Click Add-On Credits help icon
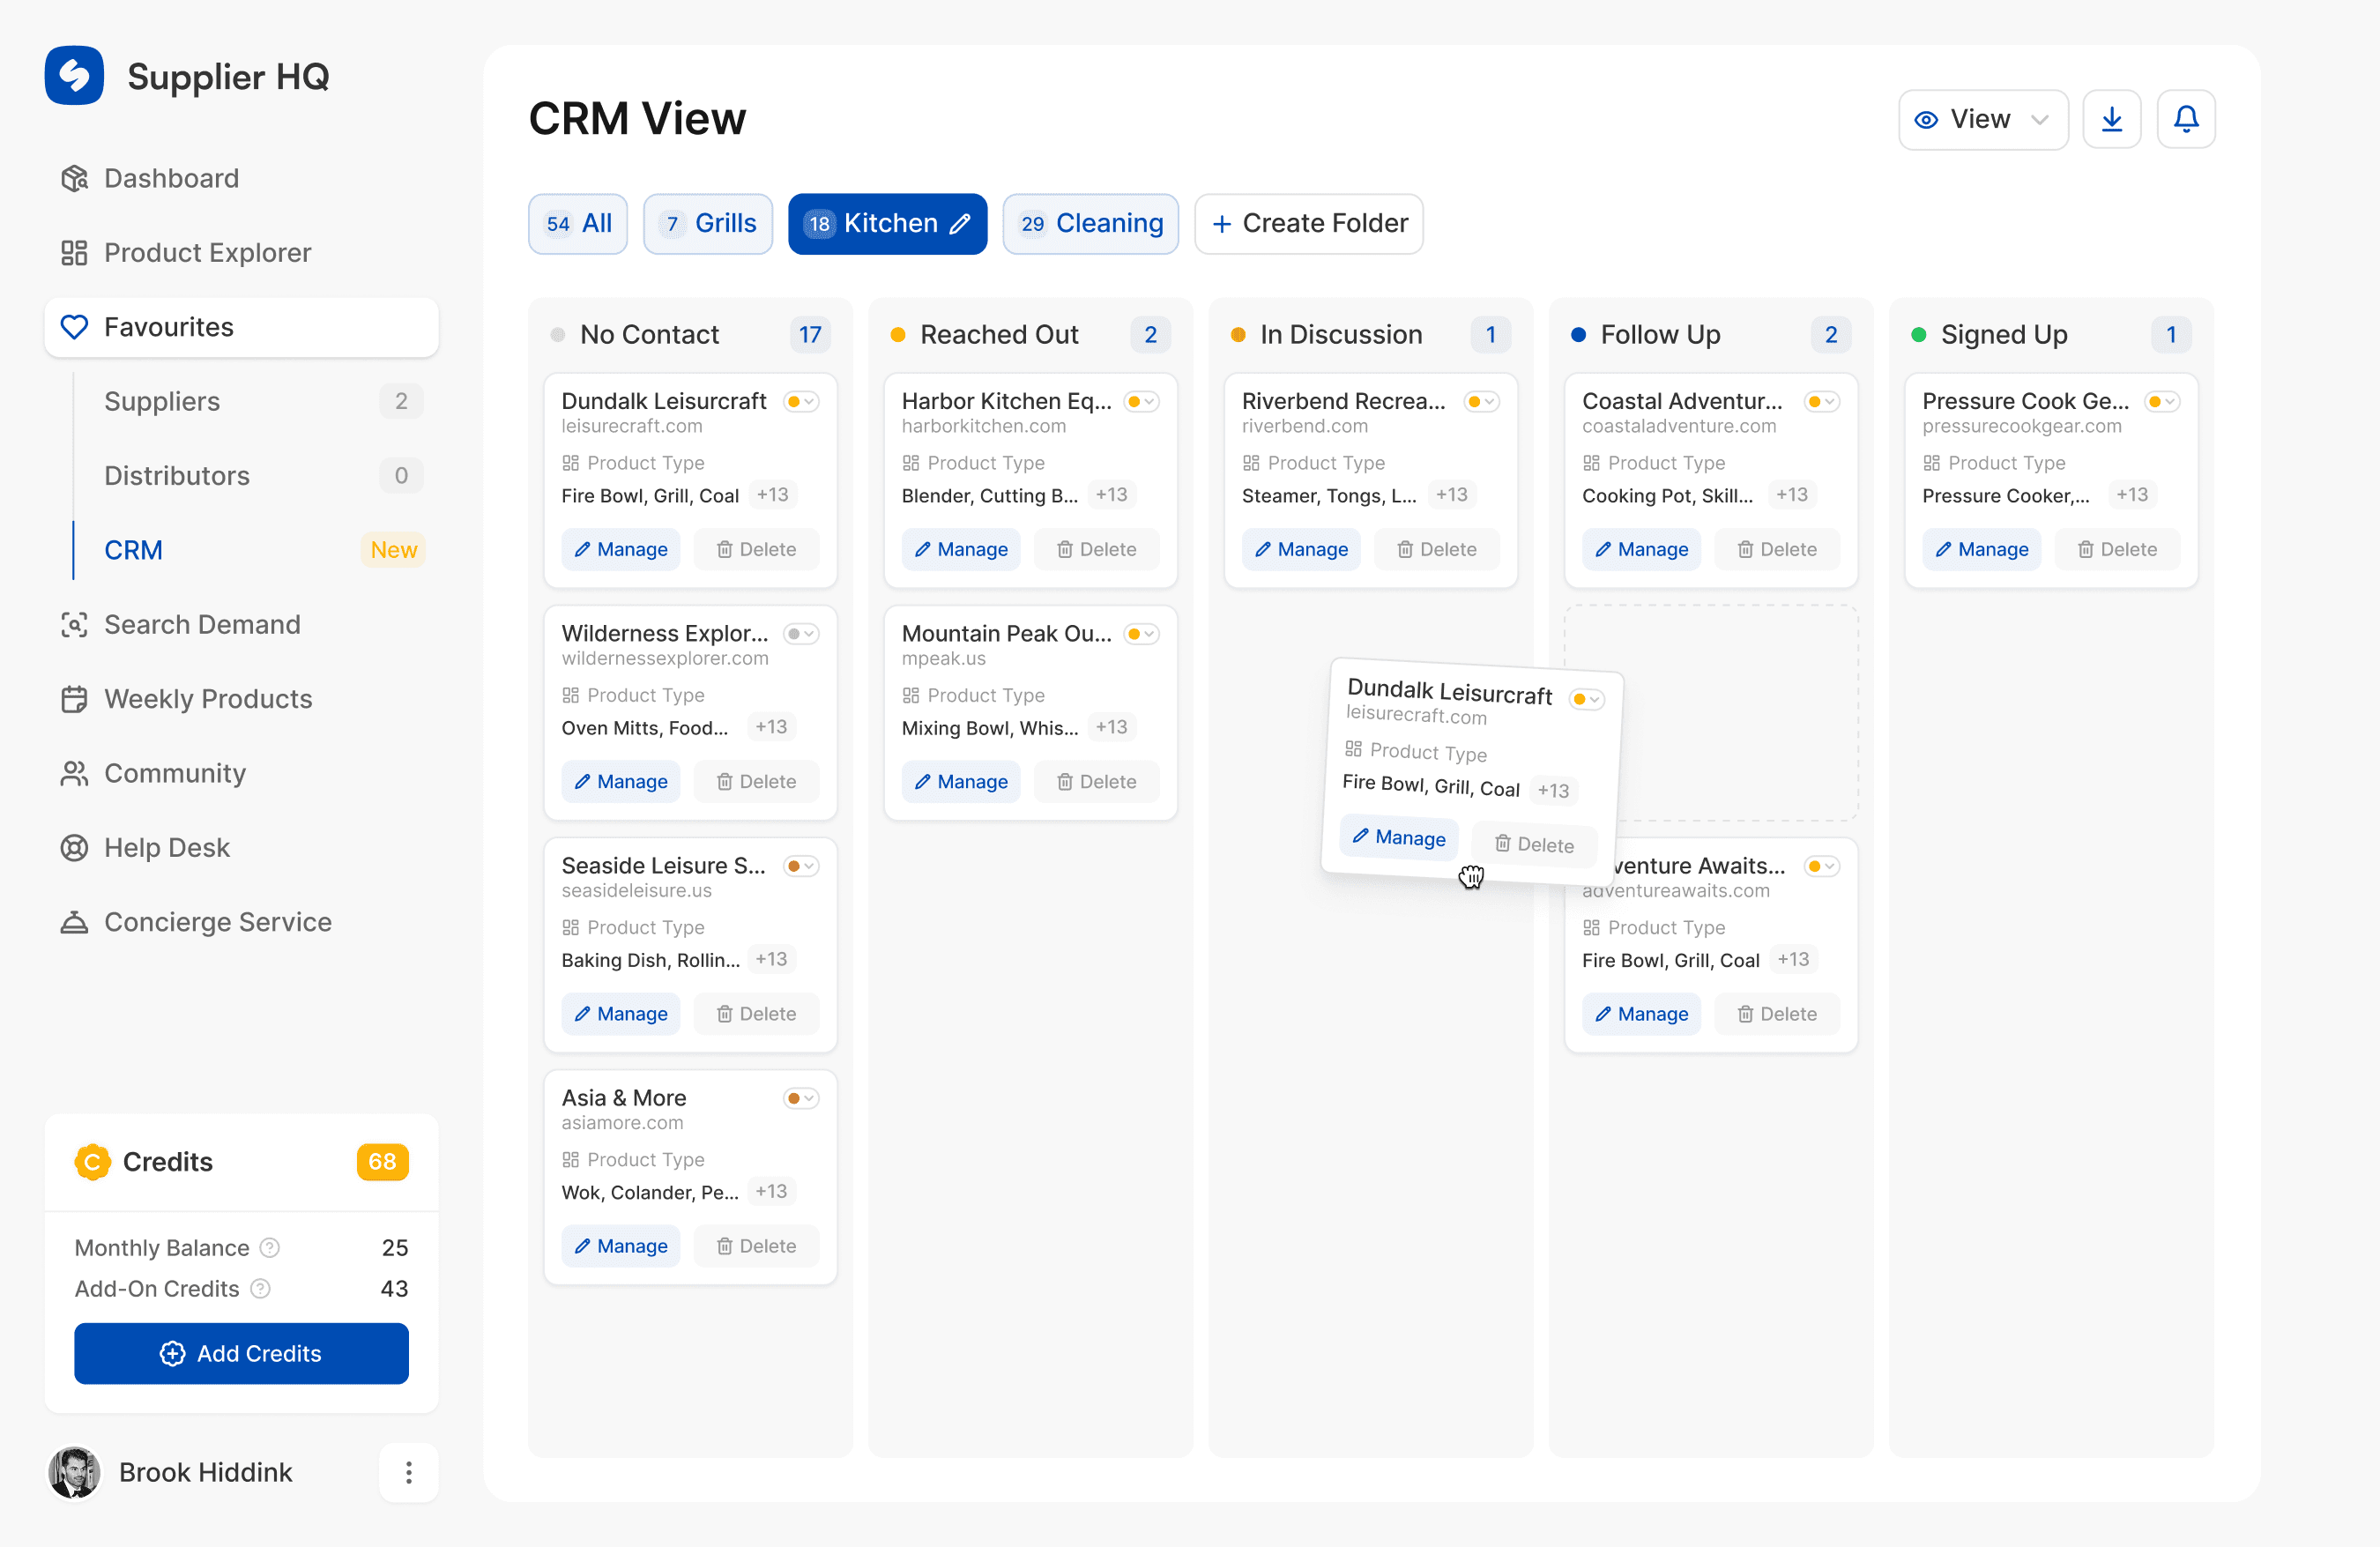 (x=260, y=1288)
